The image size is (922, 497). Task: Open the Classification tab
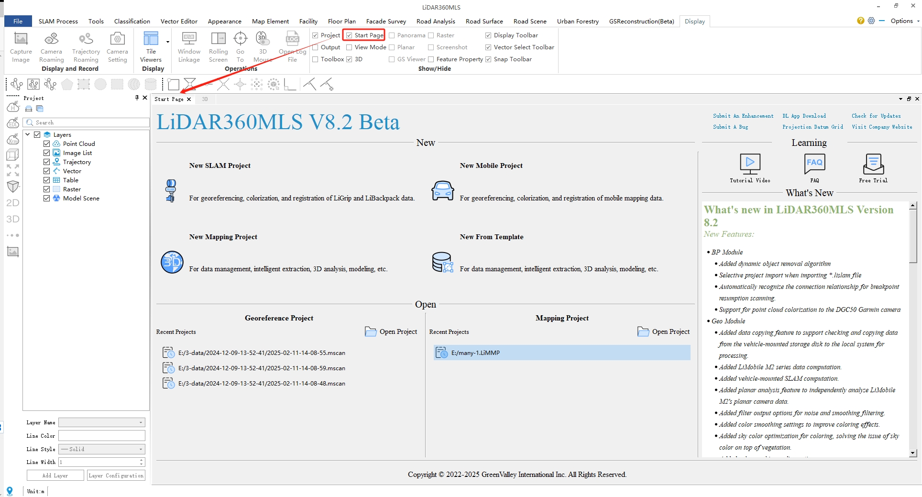pyautogui.click(x=132, y=21)
